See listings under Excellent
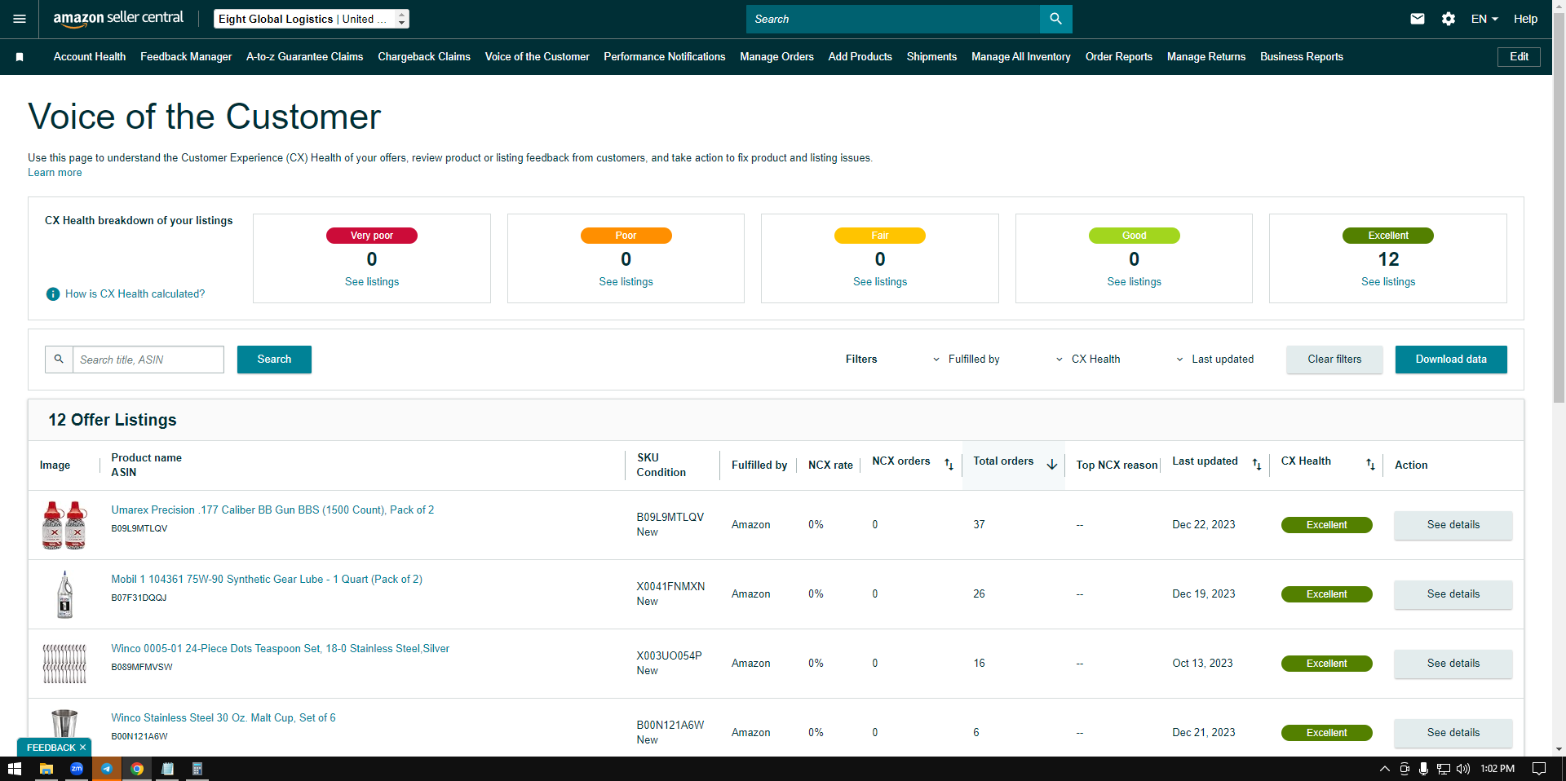Image resolution: width=1566 pixels, height=781 pixels. [1388, 282]
